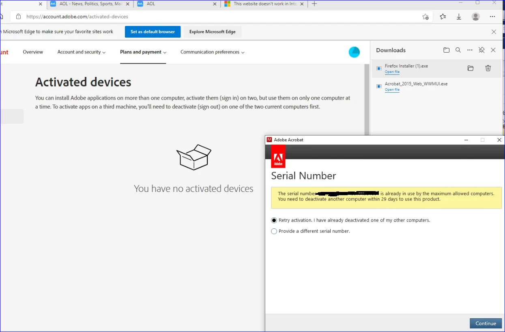Delete the Firefox Installer (1).exe download entry
The height and width of the screenshot is (332, 505).
(x=488, y=68)
